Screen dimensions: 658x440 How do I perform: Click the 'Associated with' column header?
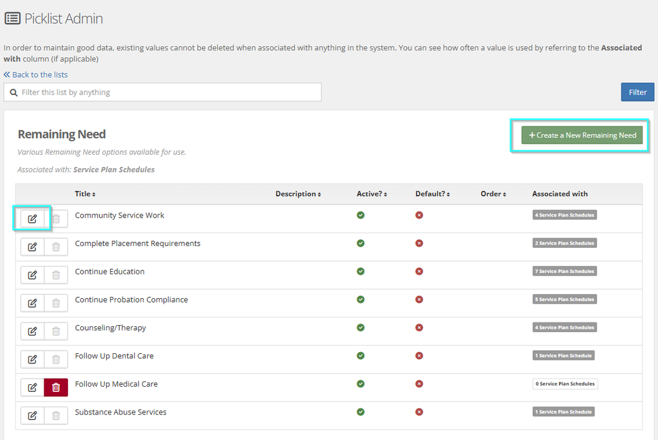pyautogui.click(x=560, y=194)
